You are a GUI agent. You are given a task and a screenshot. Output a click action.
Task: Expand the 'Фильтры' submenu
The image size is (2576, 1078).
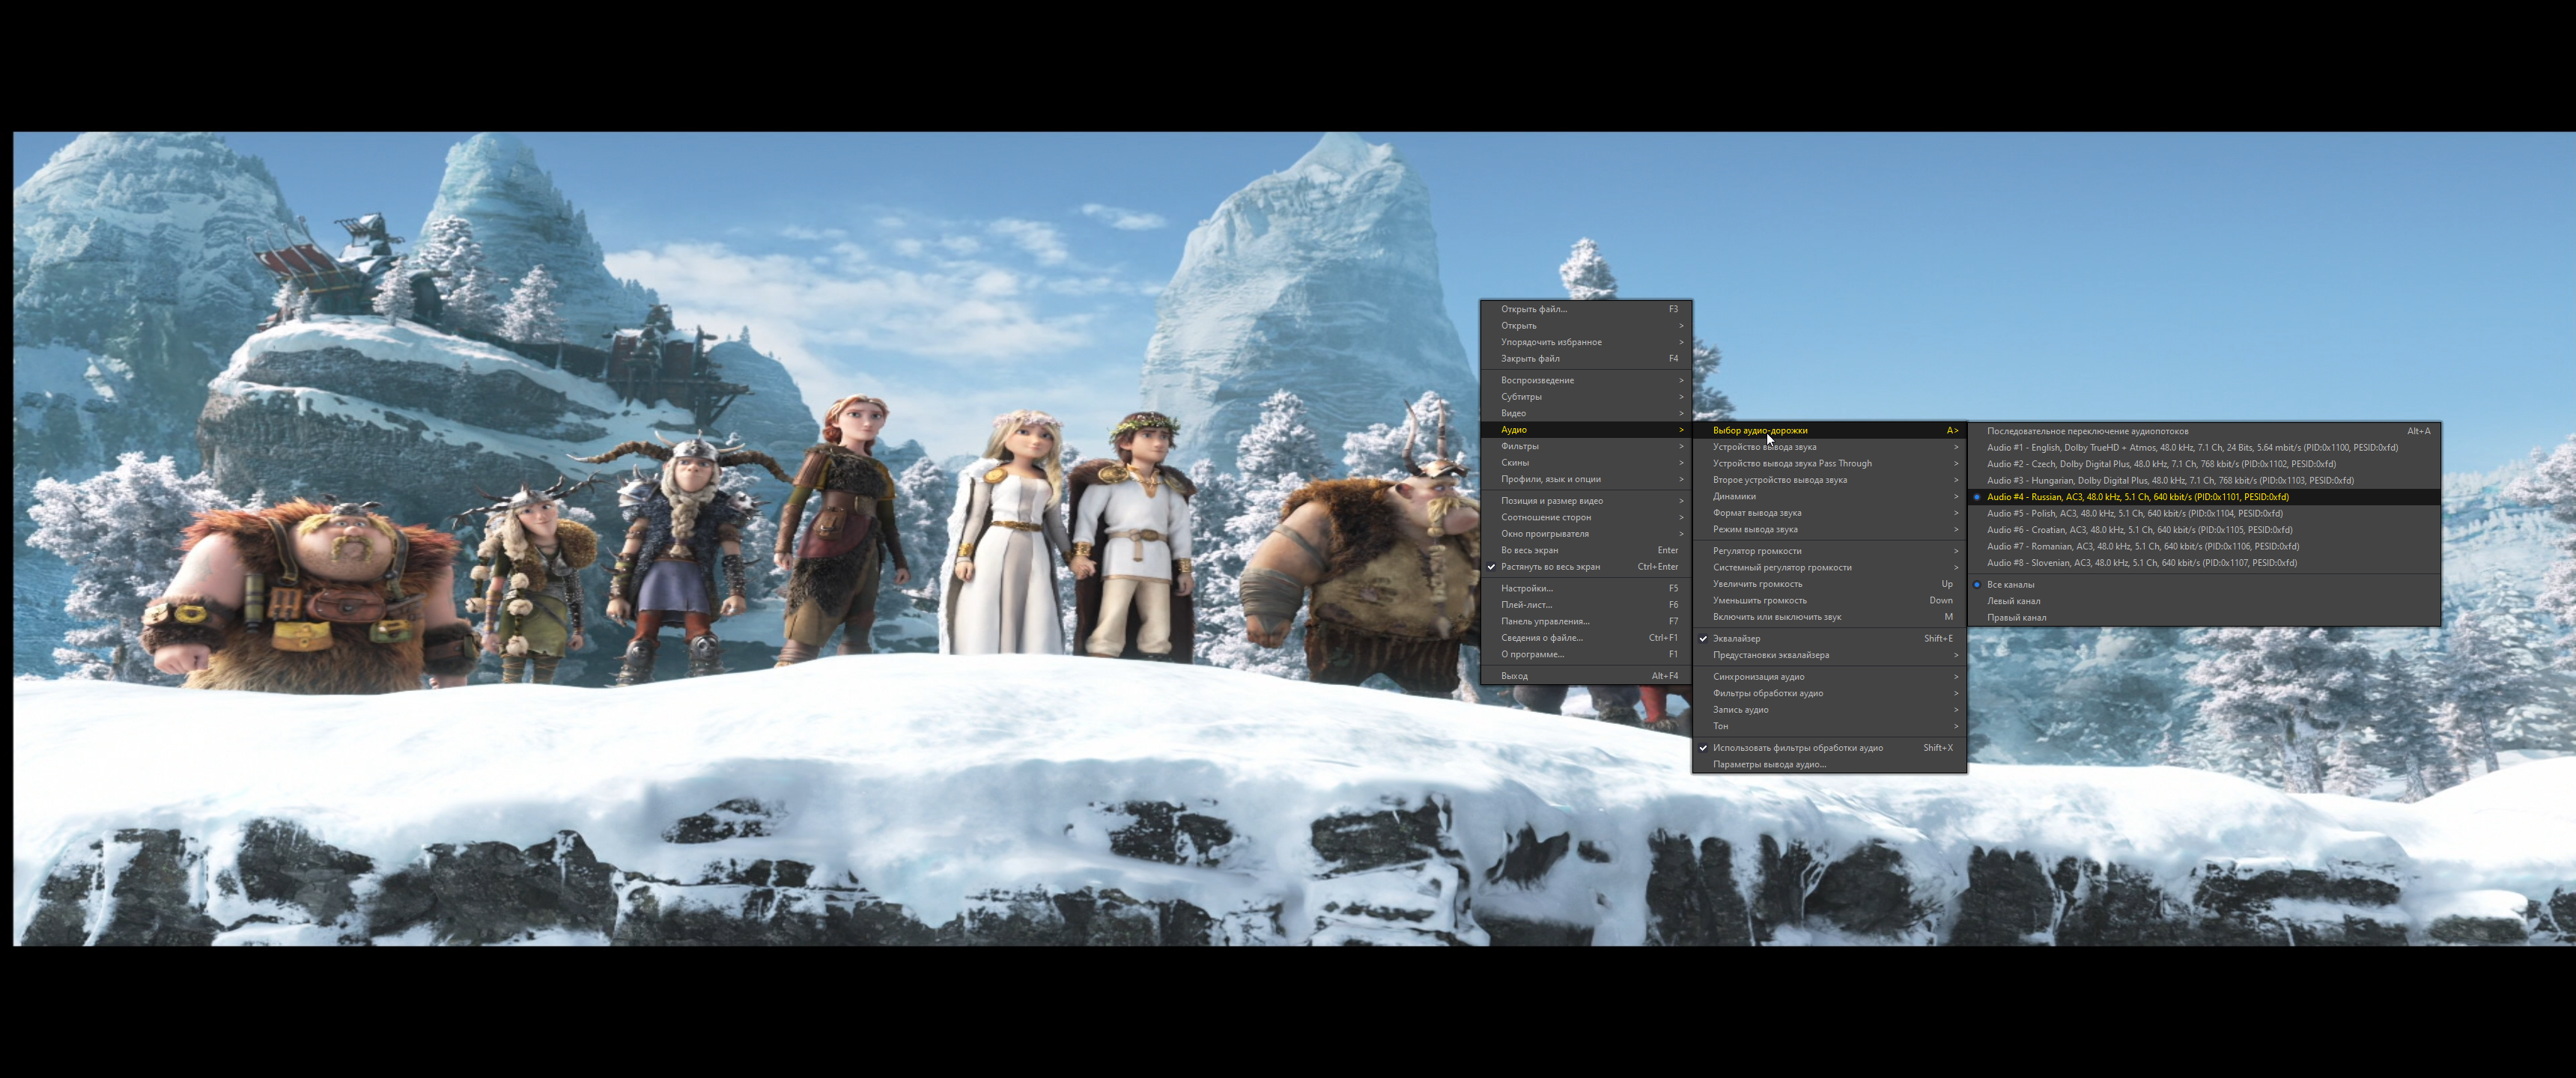(1586, 446)
